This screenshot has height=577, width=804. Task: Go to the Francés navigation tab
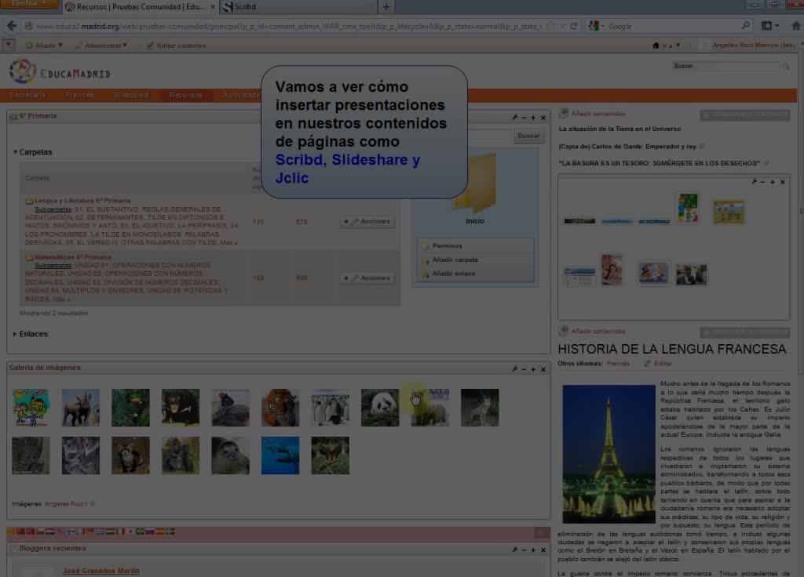click(x=80, y=95)
